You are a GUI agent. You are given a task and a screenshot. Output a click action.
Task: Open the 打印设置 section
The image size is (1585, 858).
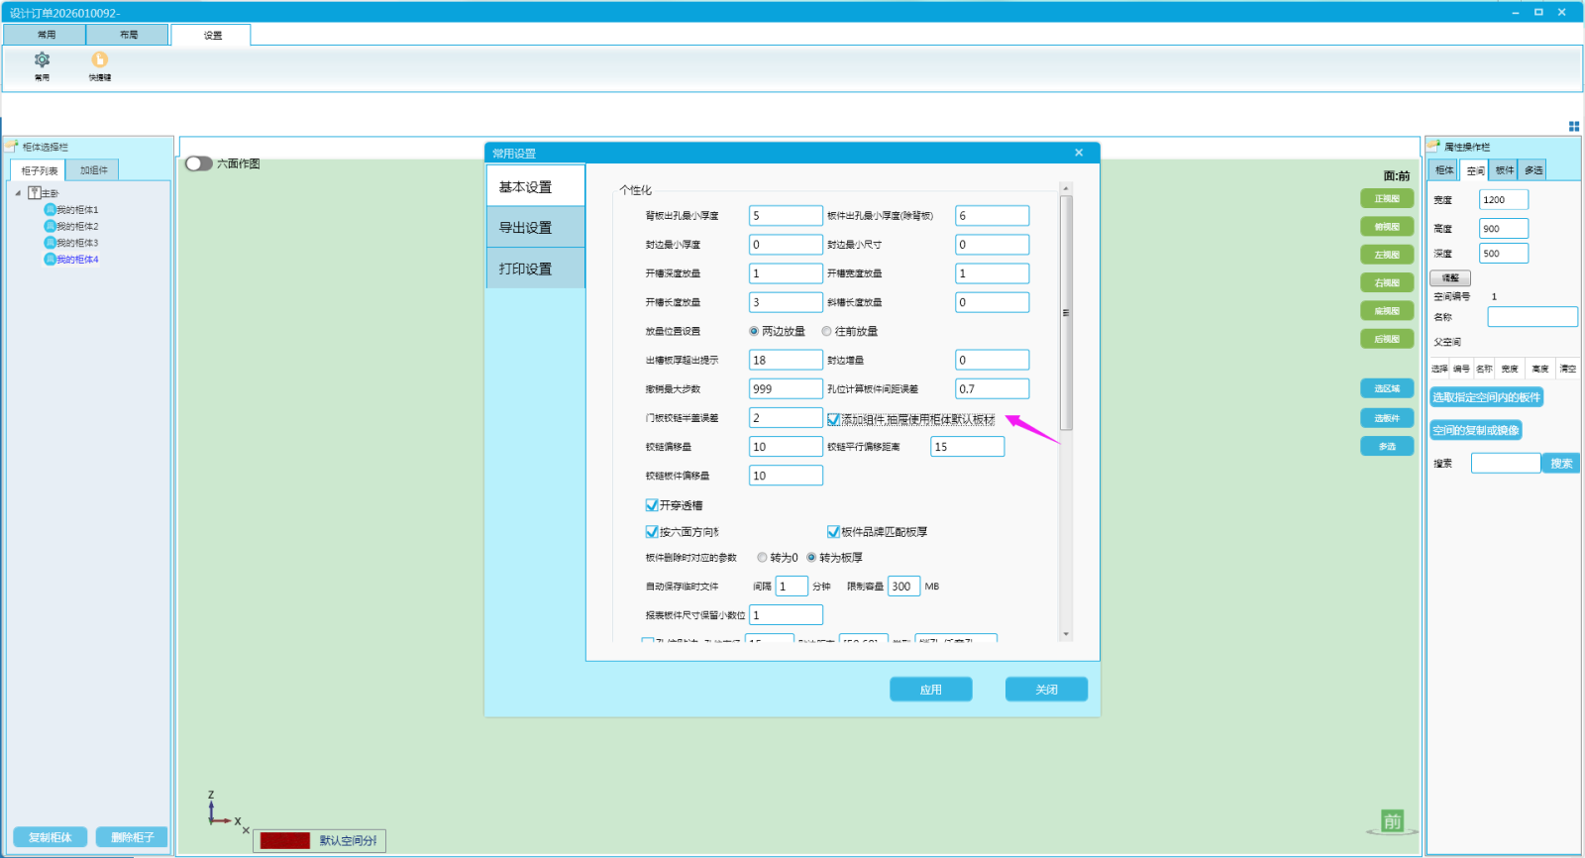click(536, 268)
